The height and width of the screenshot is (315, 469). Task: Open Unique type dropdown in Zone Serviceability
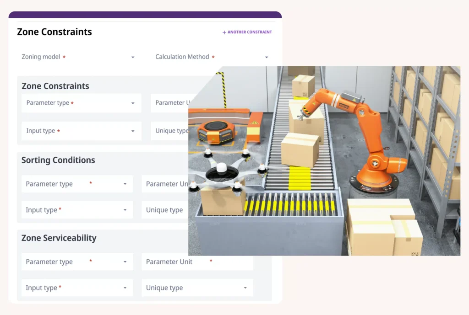(x=197, y=288)
